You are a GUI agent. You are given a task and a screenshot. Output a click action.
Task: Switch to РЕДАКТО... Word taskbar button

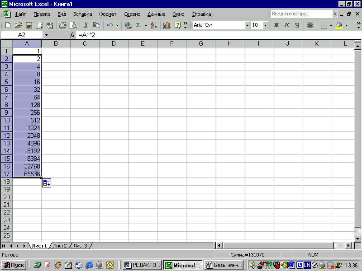coord(142,265)
